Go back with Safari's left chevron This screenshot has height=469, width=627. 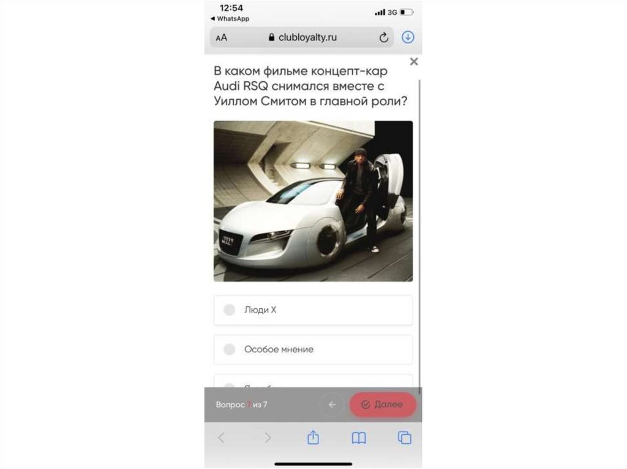coord(221,437)
